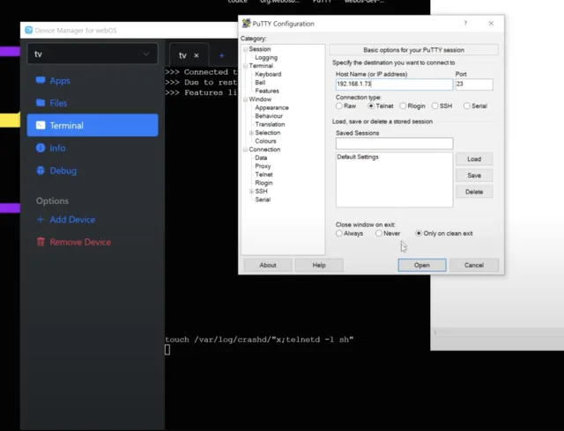Click the Load button
This screenshot has width=564, height=431.
click(x=474, y=159)
